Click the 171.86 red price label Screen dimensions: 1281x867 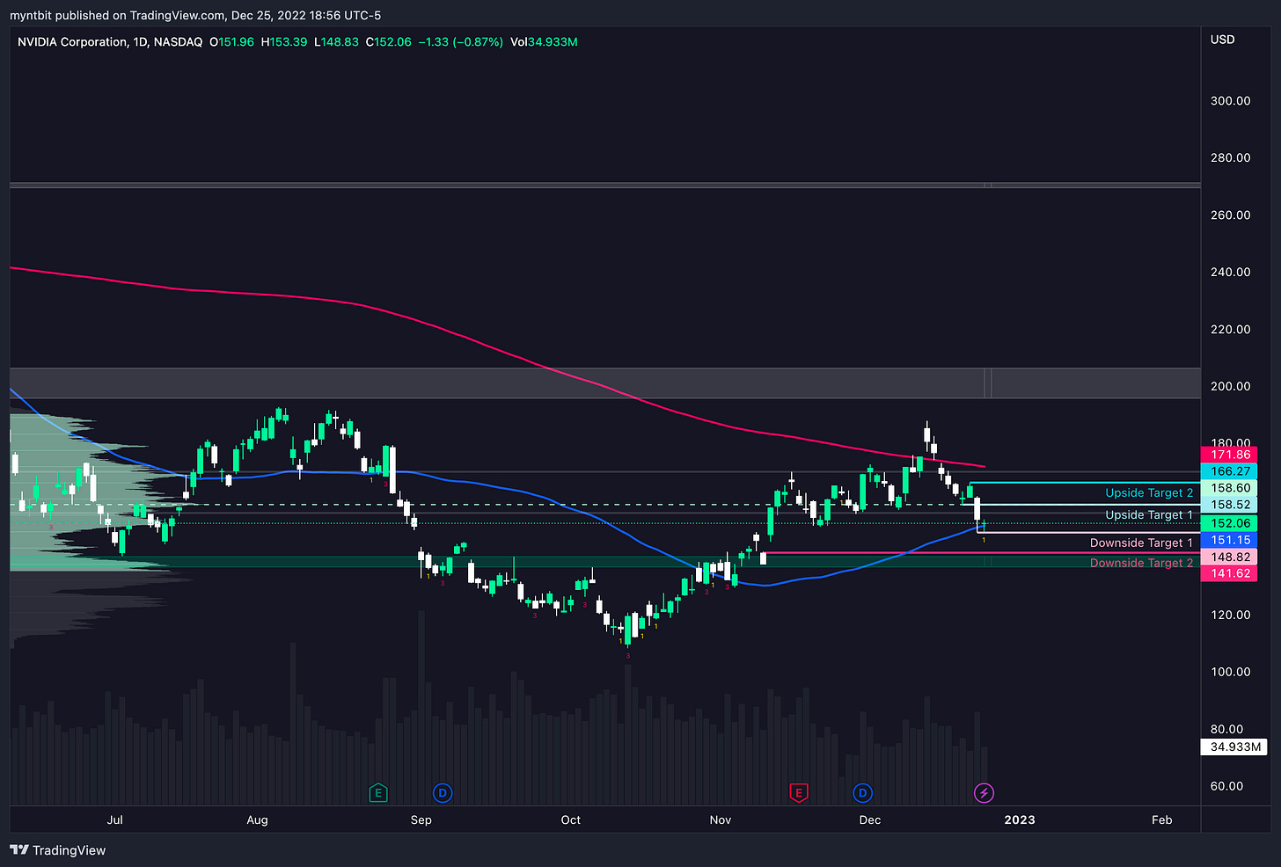pyautogui.click(x=1229, y=455)
